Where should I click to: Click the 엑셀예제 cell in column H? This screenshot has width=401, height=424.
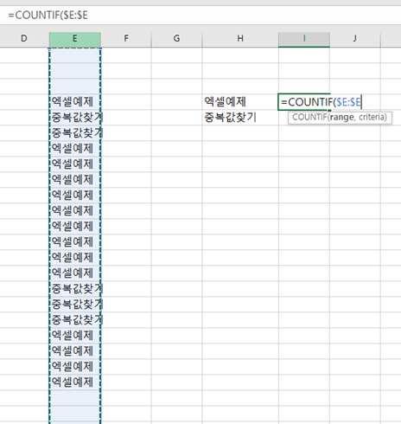[240, 102]
